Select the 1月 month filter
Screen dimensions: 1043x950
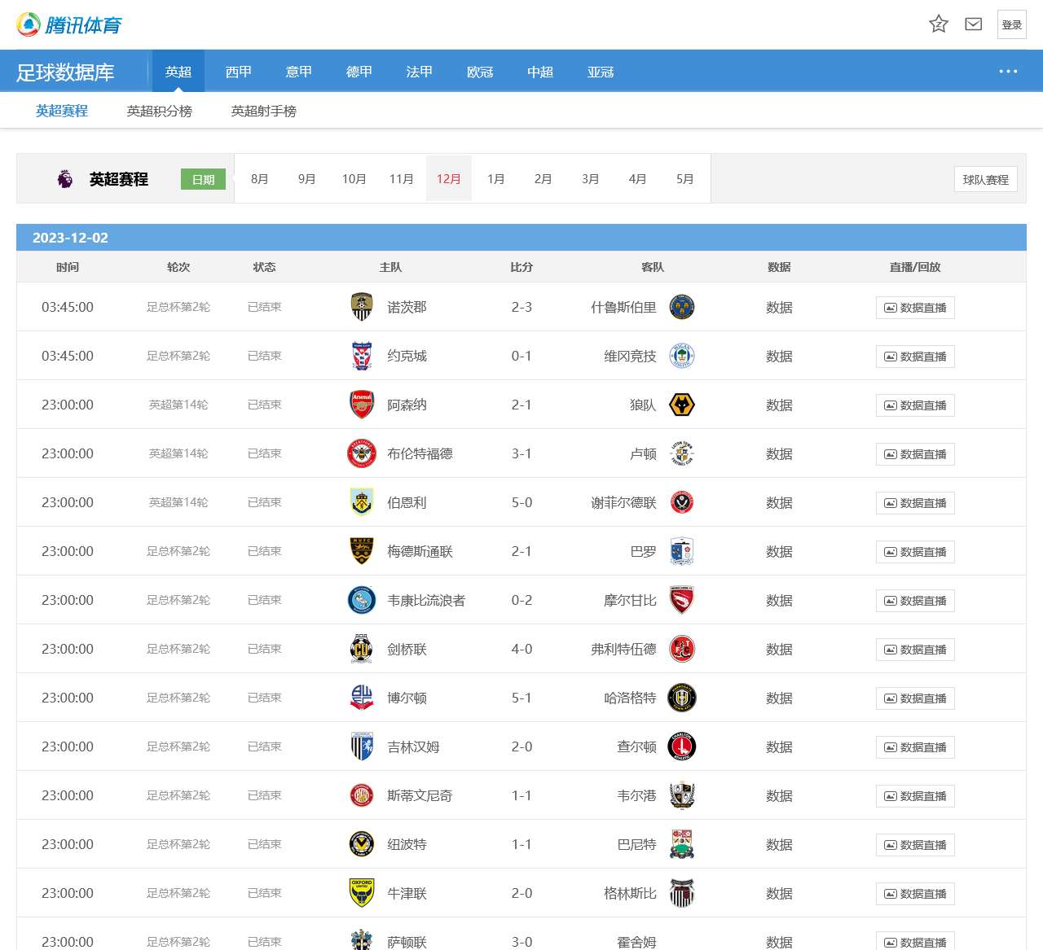click(496, 178)
